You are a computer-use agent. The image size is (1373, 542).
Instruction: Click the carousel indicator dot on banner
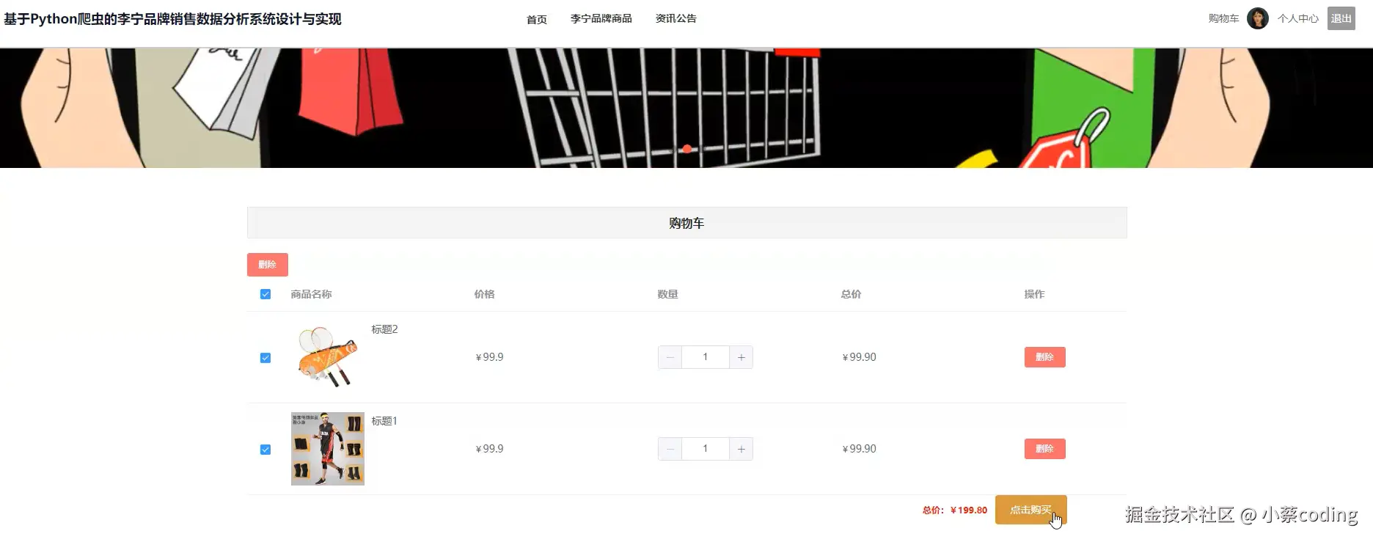686,149
